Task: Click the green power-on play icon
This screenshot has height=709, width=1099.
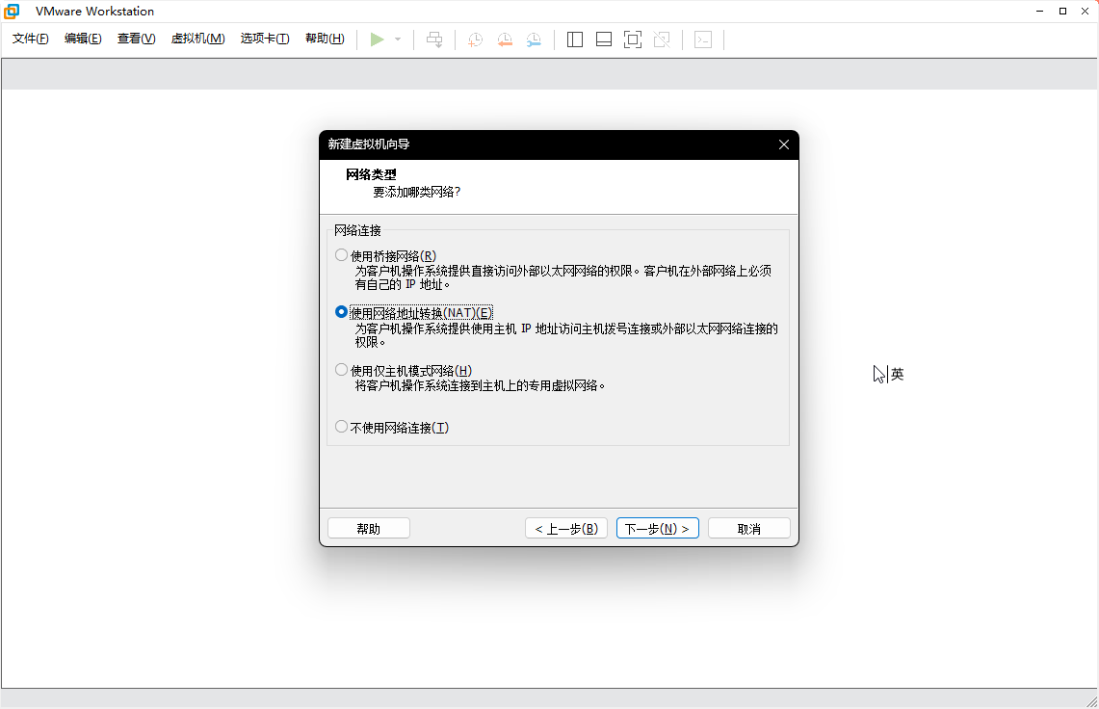Action: pos(377,39)
